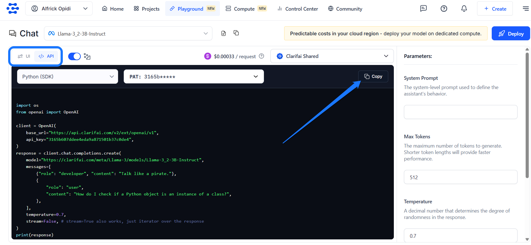Click the Clarifai logo icon
The height and width of the screenshot is (245, 531).
[x=13, y=8]
